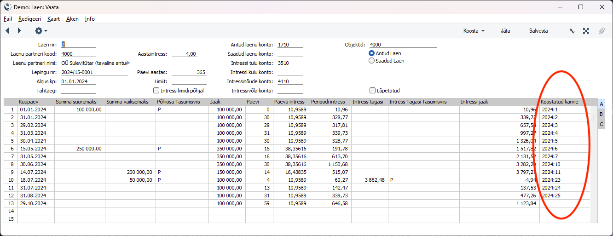This screenshot has width=613, height=236.
Task: Expand the Koosta dropdown
Action: pyautogui.click(x=474, y=31)
